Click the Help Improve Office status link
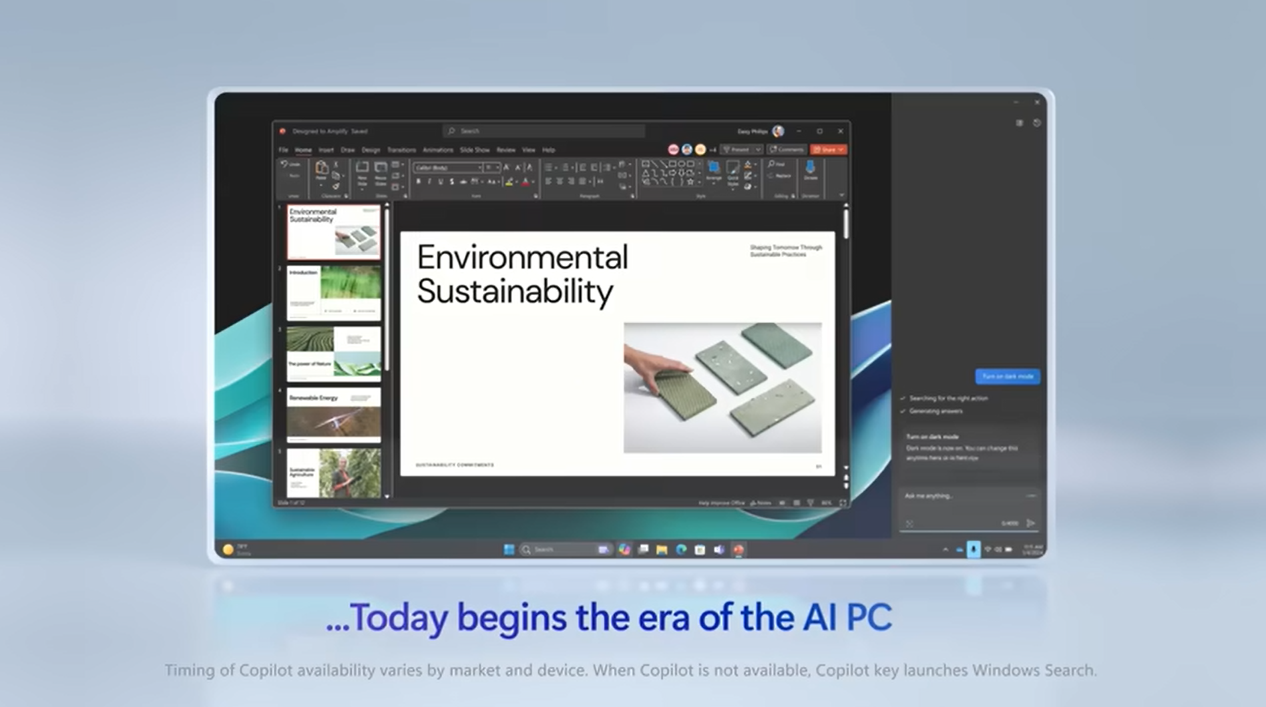 [721, 503]
